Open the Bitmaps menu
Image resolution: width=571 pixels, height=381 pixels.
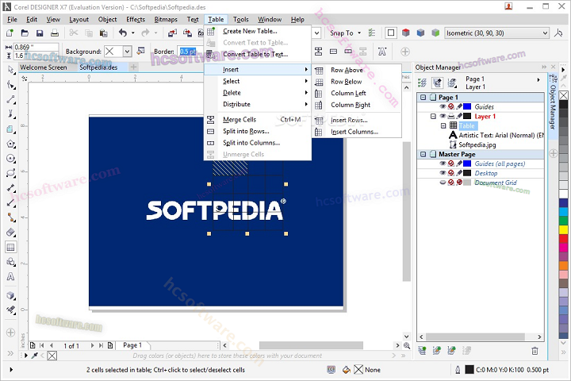coord(166,19)
